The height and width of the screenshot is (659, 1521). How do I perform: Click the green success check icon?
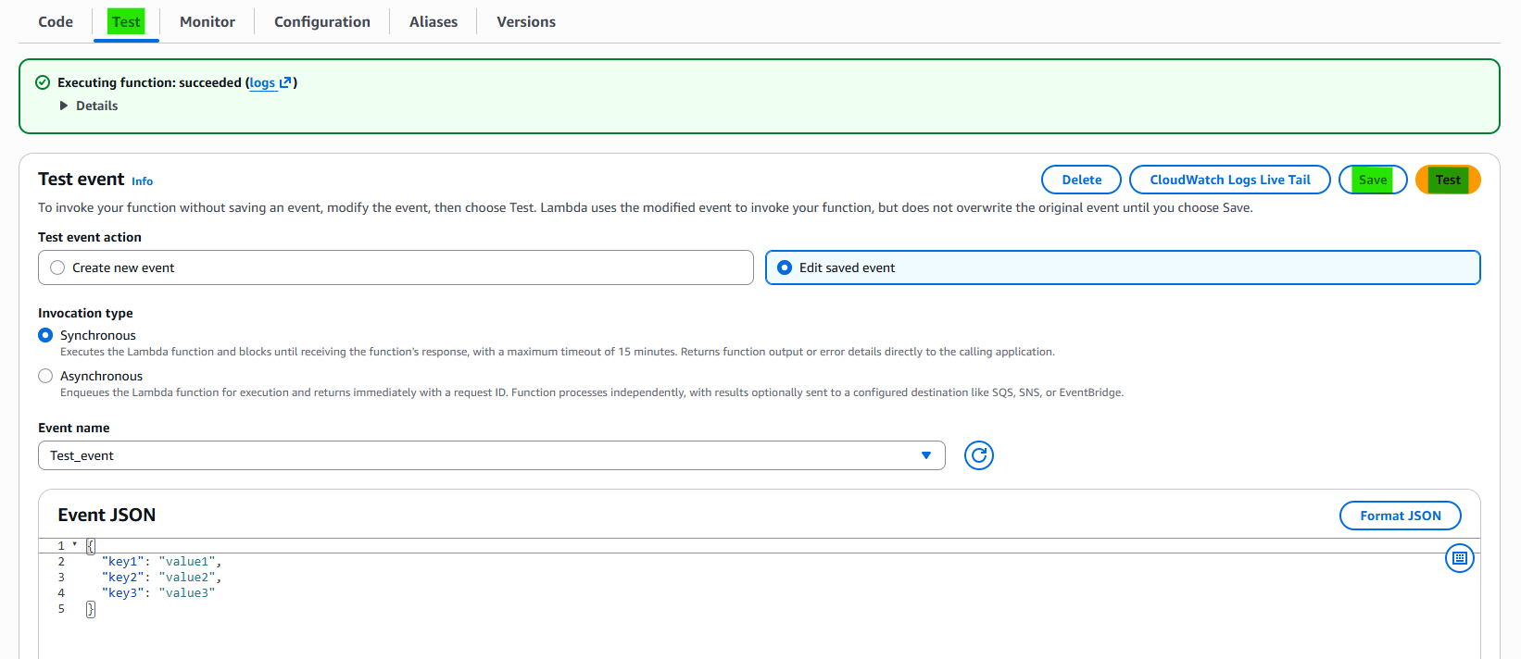click(x=43, y=82)
